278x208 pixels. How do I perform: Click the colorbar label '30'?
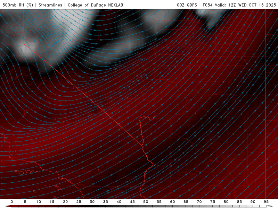[x=92, y=202]
